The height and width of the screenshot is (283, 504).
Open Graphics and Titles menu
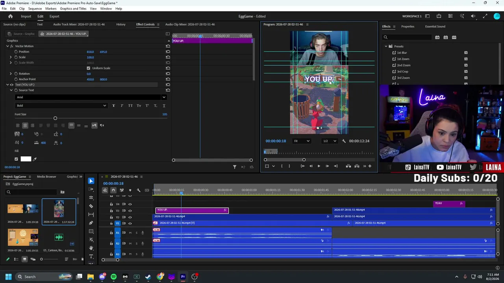[73, 9]
